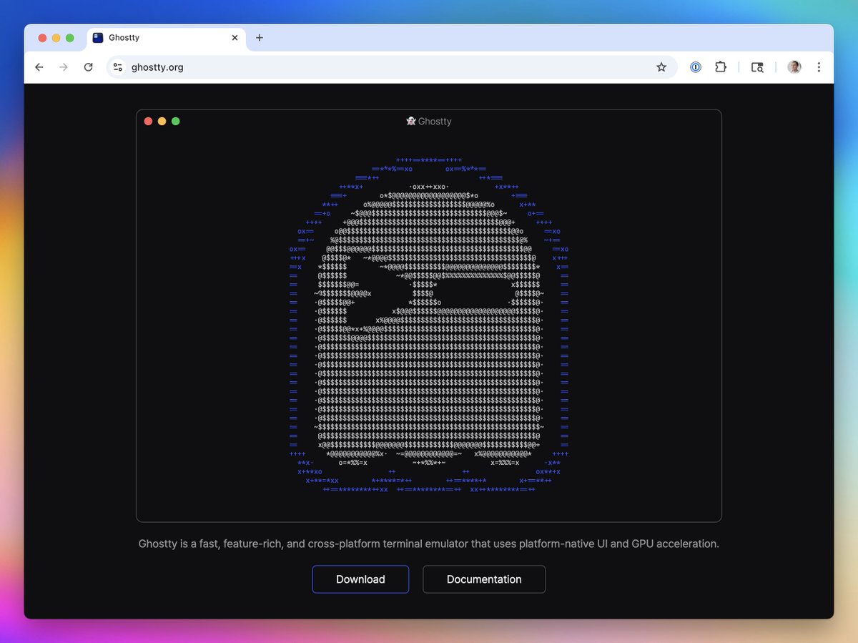Viewport: 858px width, 643px height.
Task: Click the 'Ghostty is a fast, feature-rich' description text
Action: (429, 544)
